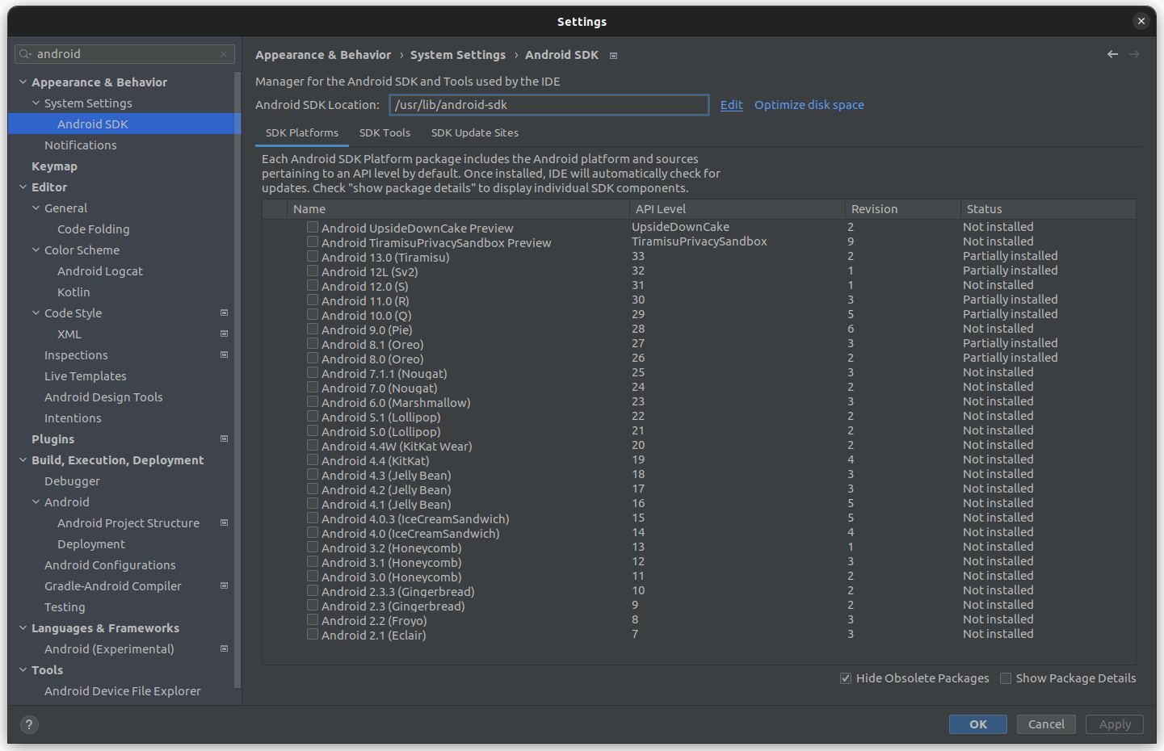Click project icon beside Android (Experimental)
The image size is (1164, 751).
225,648
